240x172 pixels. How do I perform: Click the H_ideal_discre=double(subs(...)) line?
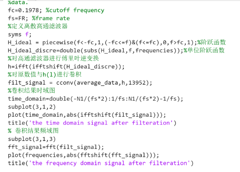[x=116, y=50]
